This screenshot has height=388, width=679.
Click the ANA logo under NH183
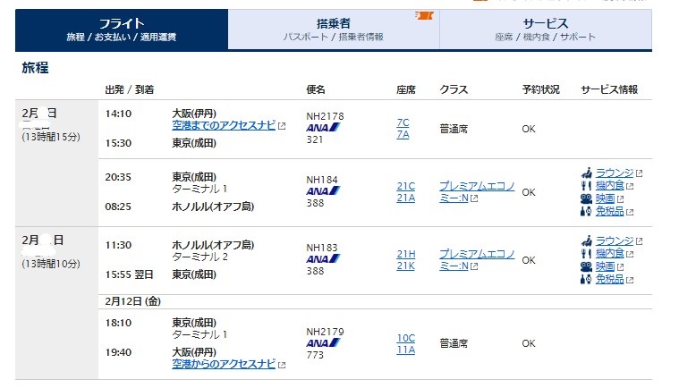323,258
